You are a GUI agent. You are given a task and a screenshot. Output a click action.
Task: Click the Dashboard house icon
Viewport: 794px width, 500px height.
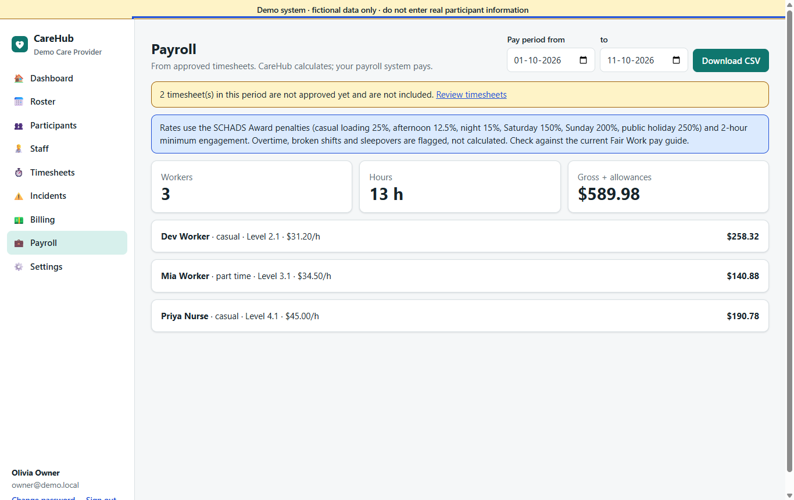pos(19,78)
